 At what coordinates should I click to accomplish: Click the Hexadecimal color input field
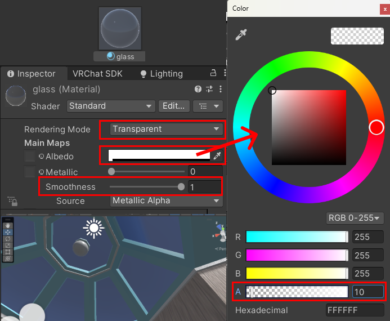(354, 310)
